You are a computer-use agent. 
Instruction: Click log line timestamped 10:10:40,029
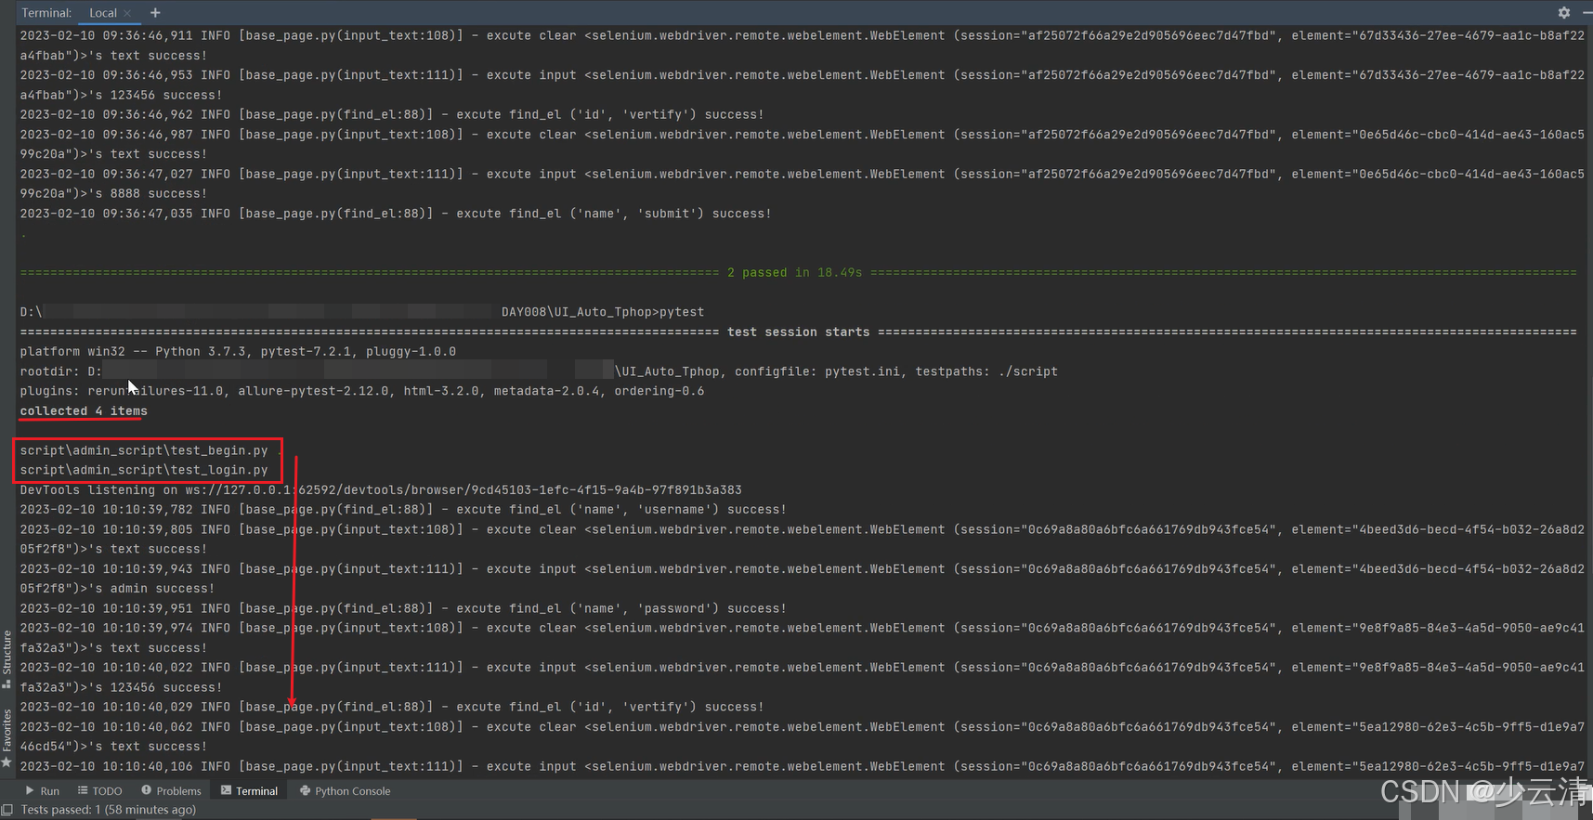point(392,707)
